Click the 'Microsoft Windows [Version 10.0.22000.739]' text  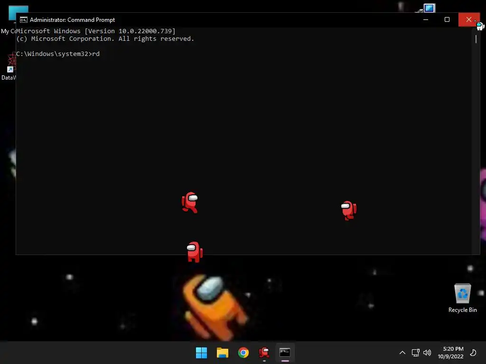click(x=96, y=31)
